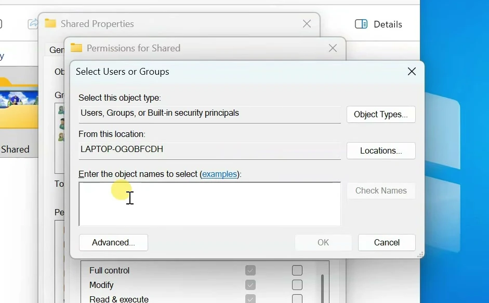The width and height of the screenshot is (489, 303).
Task: Tick the Deny checkbox for Modify
Action: point(297,285)
